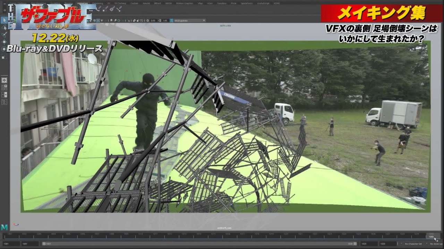Open the Custom shelf tab
Image resolution: width=444 pixels, height=249 pixels.
pos(134,3)
